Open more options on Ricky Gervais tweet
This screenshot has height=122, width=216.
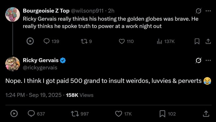tap(208, 60)
